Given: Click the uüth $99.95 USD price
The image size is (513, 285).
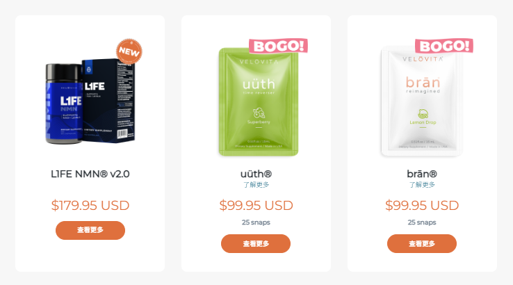Looking at the screenshot, I should point(256,206).
